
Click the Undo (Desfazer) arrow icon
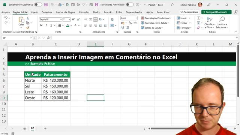pos(6,18)
